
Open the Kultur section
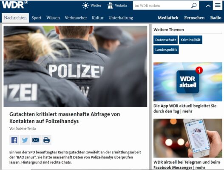[x=98, y=18]
